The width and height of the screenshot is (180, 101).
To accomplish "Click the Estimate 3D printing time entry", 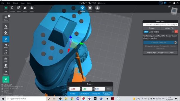I will click(x=13, y=95).
